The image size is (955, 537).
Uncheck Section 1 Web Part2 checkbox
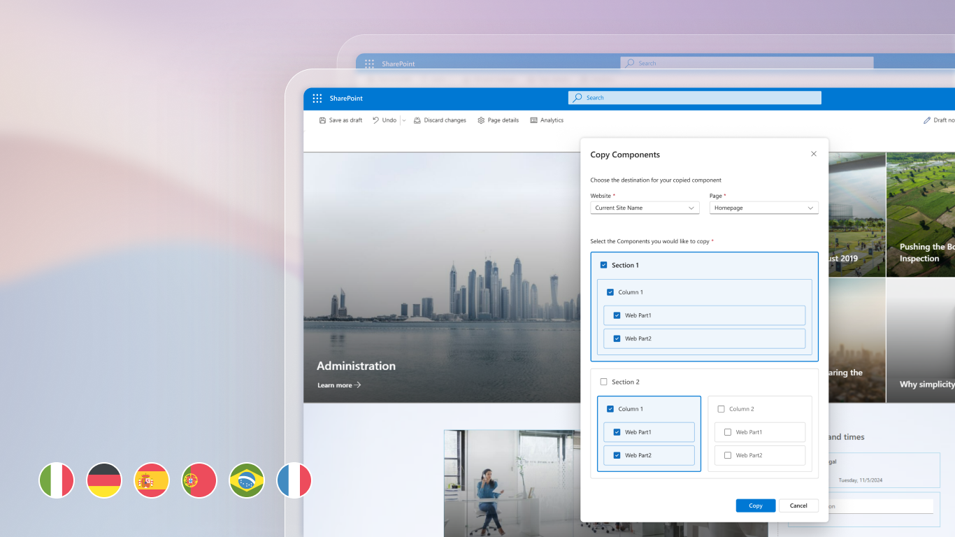pos(617,338)
